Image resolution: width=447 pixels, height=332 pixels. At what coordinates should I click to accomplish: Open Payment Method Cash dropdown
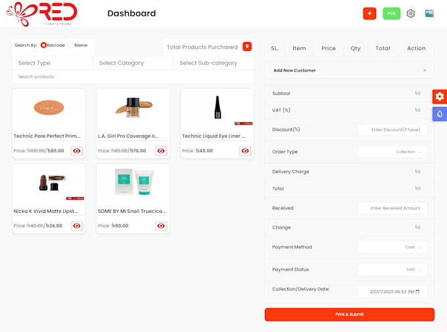point(392,247)
